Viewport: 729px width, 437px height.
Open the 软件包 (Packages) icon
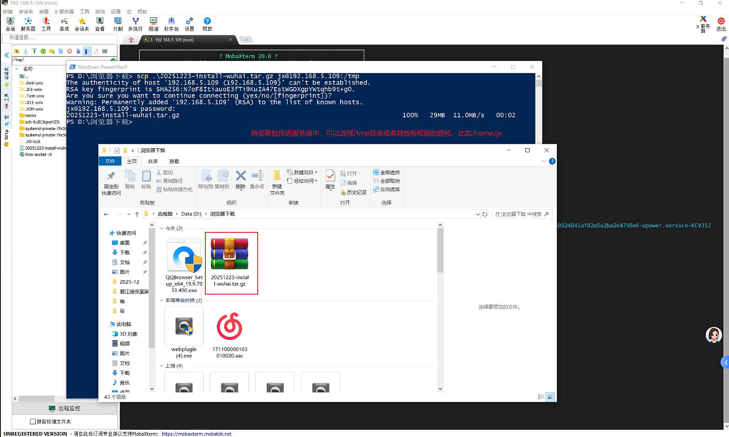171,24
